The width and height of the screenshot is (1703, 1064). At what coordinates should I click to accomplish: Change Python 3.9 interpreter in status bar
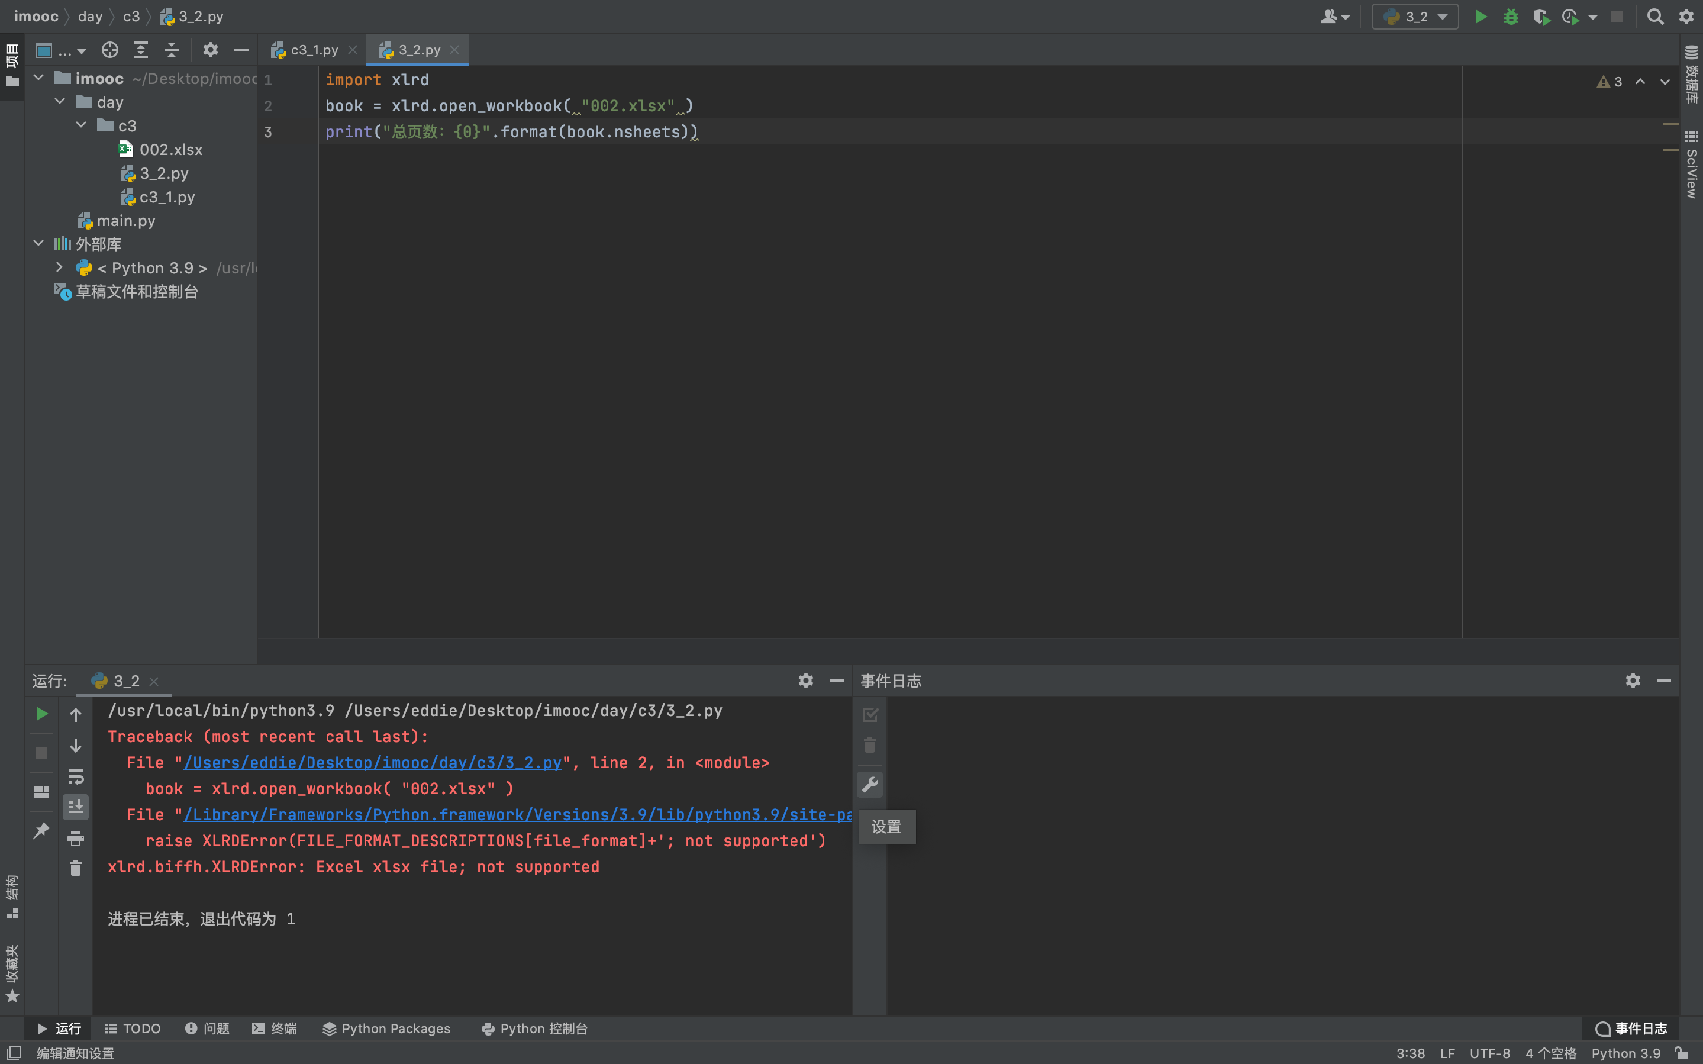(x=1625, y=1053)
